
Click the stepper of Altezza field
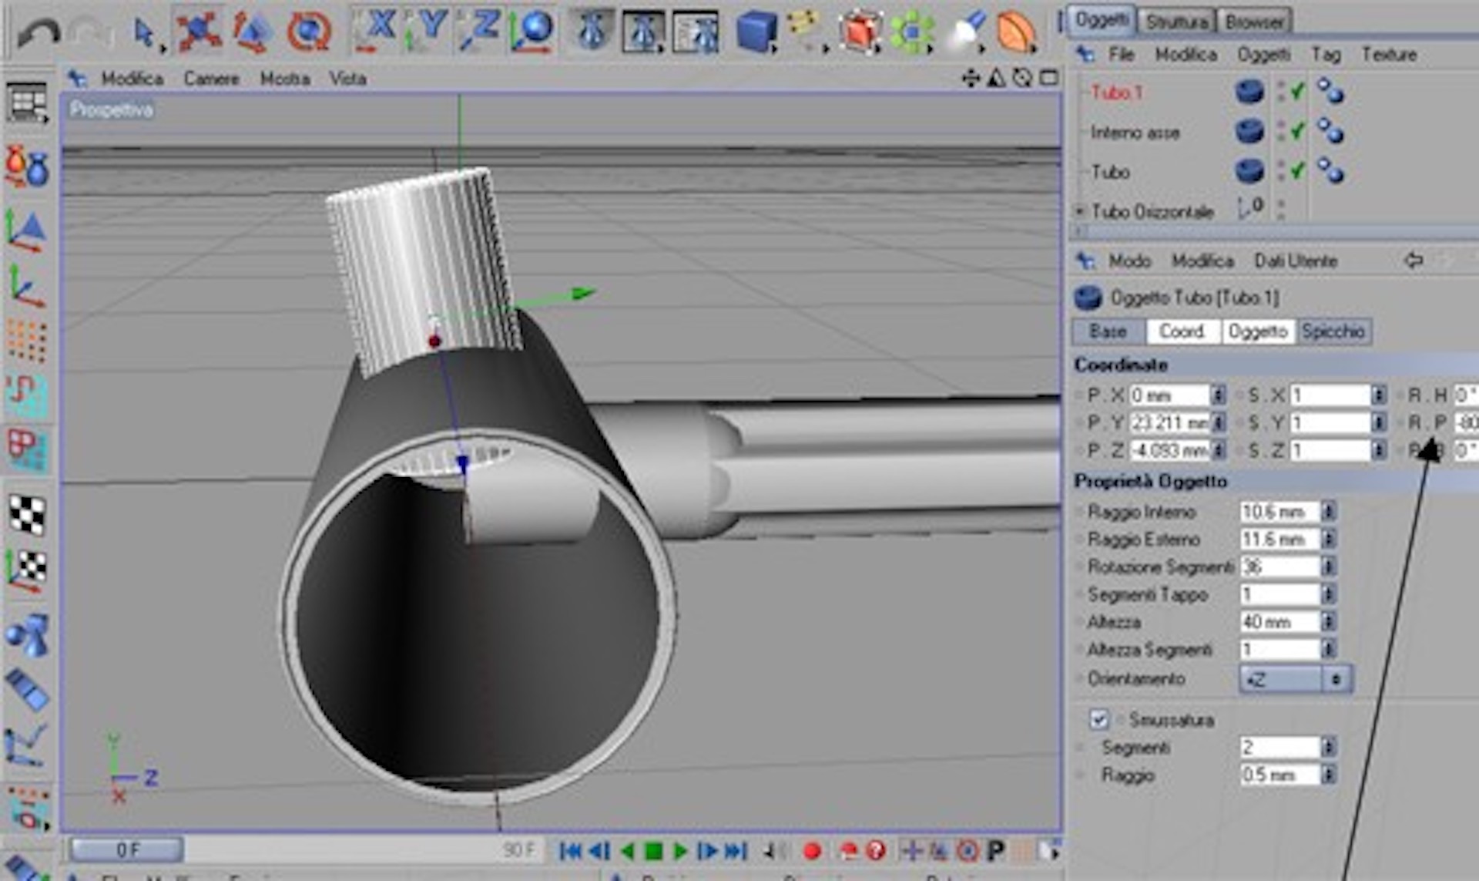click(x=1329, y=622)
